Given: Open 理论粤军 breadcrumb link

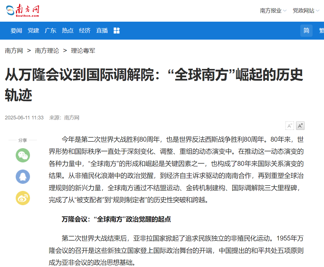Looking at the screenshot, I should 83,51.
